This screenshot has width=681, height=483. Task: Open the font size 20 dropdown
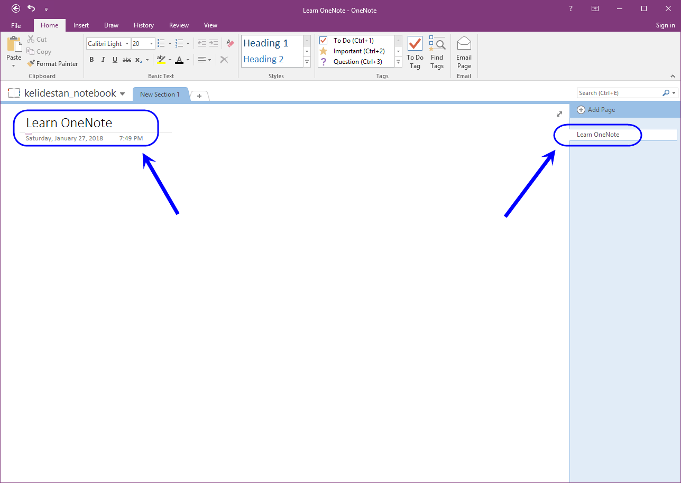152,44
